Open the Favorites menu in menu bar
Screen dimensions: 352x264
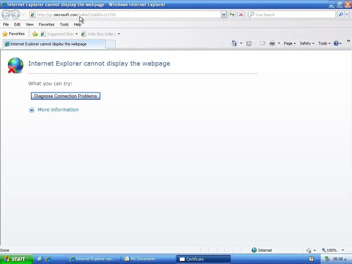click(x=46, y=24)
